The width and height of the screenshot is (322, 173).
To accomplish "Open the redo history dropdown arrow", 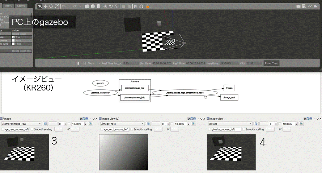I will pyautogui.click(x=80, y=6).
